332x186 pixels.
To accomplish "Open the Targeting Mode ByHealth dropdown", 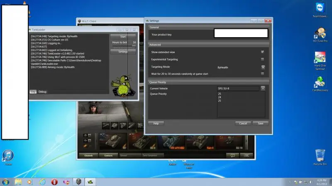I will point(263,67).
